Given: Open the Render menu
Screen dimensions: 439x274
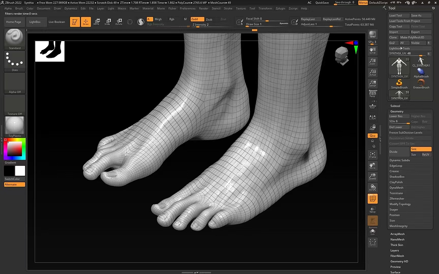Looking at the screenshot, I should coord(204,8).
